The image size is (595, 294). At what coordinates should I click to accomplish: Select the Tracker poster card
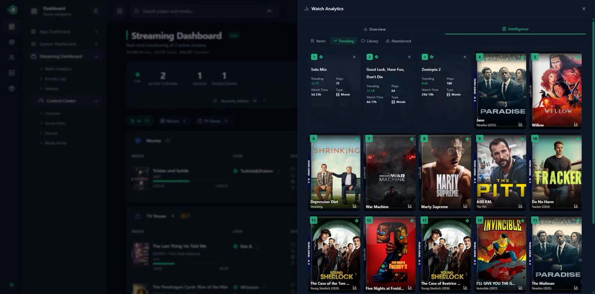(x=556, y=173)
